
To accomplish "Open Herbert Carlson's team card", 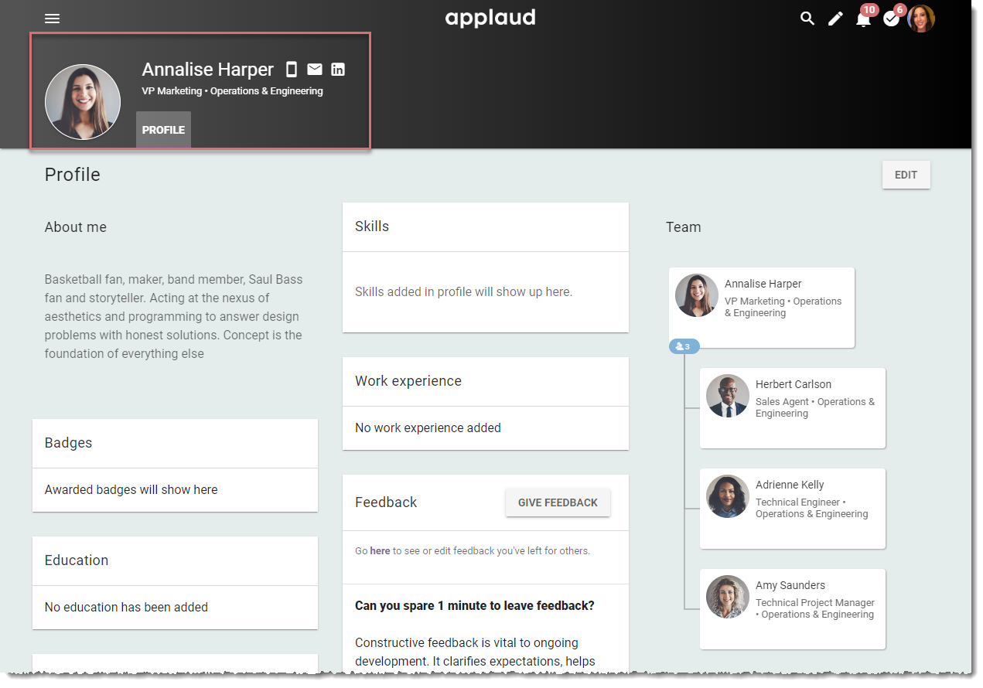I will tap(793, 408).
